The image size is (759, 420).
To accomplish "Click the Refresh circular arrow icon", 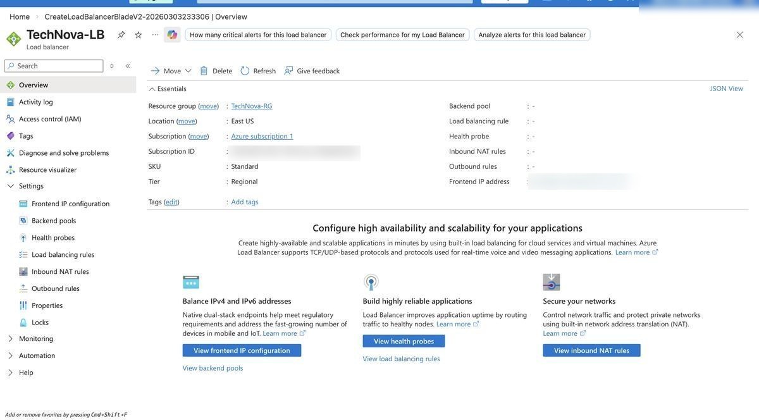I will pyautogui.click(x=245, y=71).
